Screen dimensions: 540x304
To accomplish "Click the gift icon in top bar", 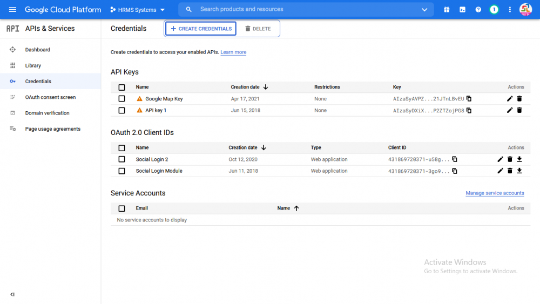I will click(447, 10).
